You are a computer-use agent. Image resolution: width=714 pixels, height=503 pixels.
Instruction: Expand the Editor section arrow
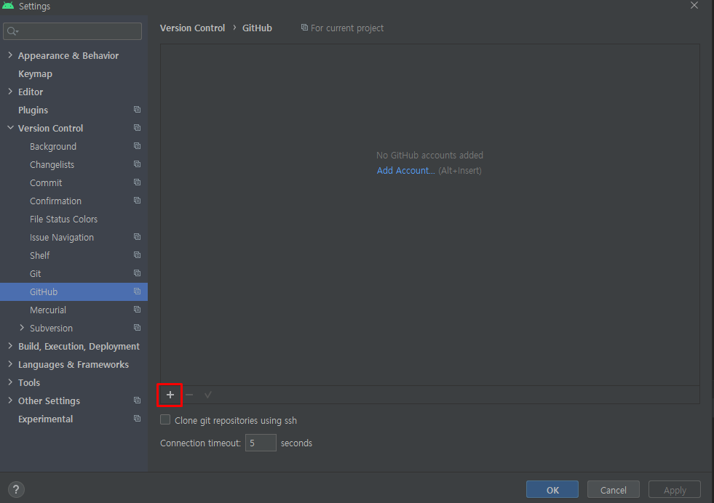point(10,92)
